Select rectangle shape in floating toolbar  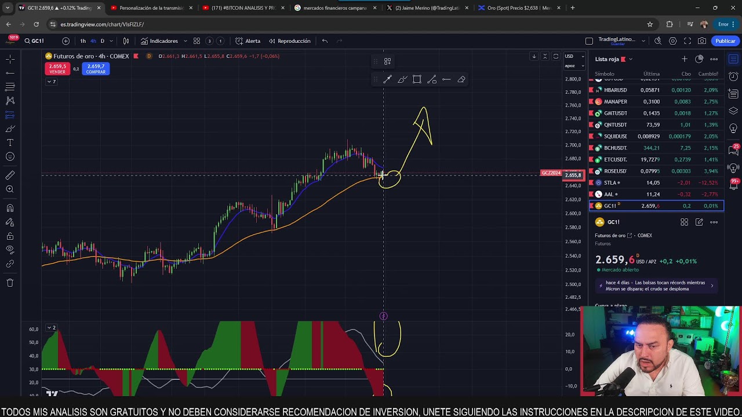(417, 79)
